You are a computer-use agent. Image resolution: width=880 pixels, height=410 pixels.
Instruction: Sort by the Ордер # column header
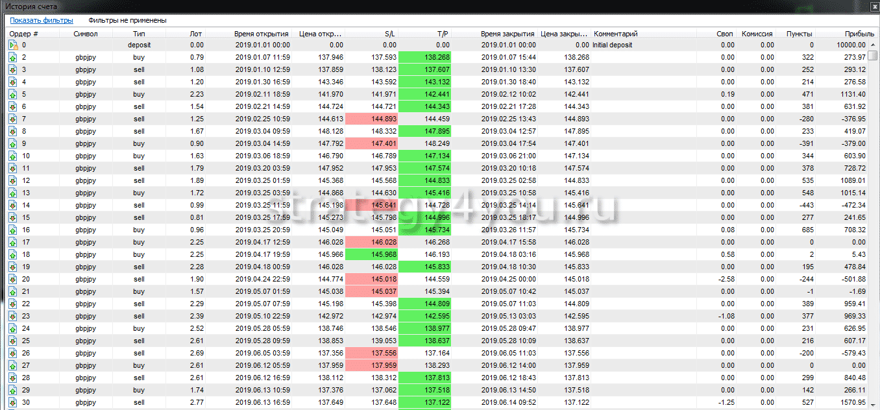tap(24, 34)
